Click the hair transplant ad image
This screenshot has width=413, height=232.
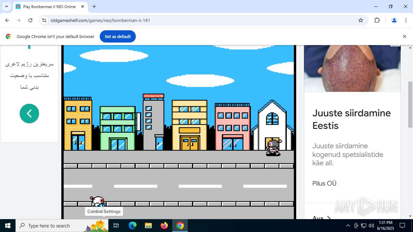[352, 68]
